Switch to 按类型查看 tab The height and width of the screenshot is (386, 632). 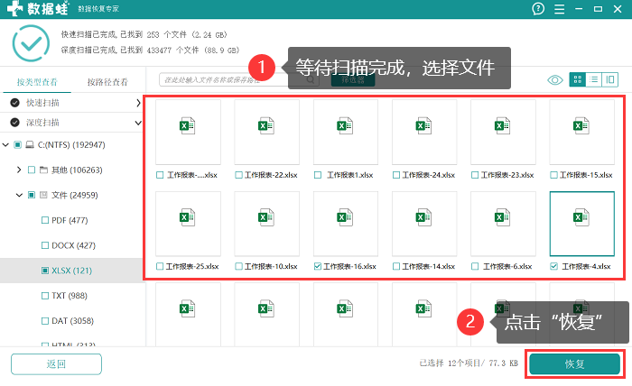[37, 82]
